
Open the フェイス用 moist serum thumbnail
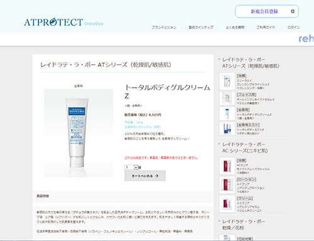[227, 98]
